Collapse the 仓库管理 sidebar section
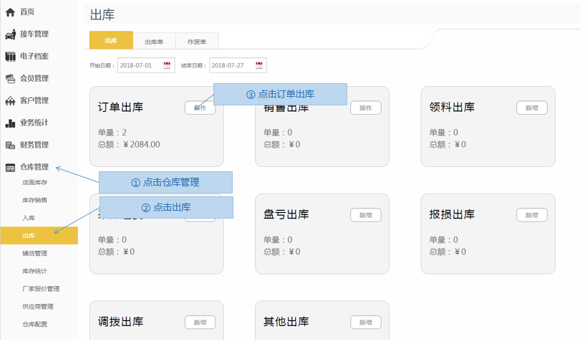585x344 pixels. tap(34, 168)
